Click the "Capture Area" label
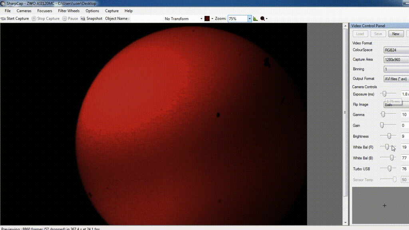 click(363, 59)
